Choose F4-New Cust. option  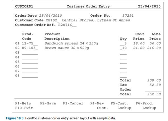pyautogui.click(x=97, y=105)
